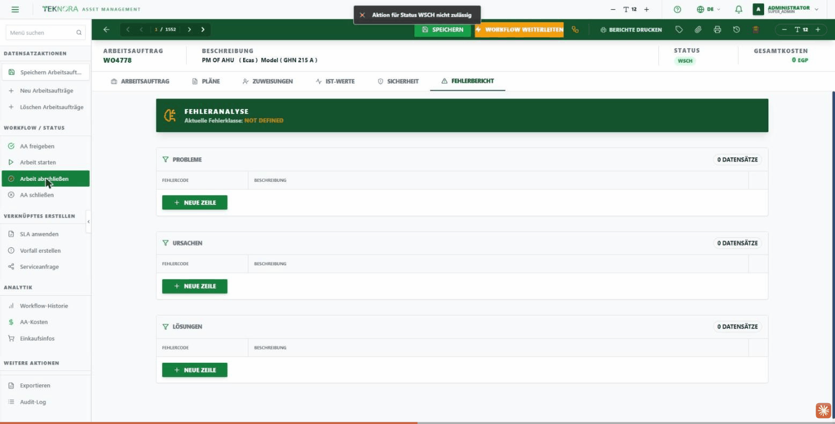
Task: Select SLA anwenden
Action: tap(46, 234)
